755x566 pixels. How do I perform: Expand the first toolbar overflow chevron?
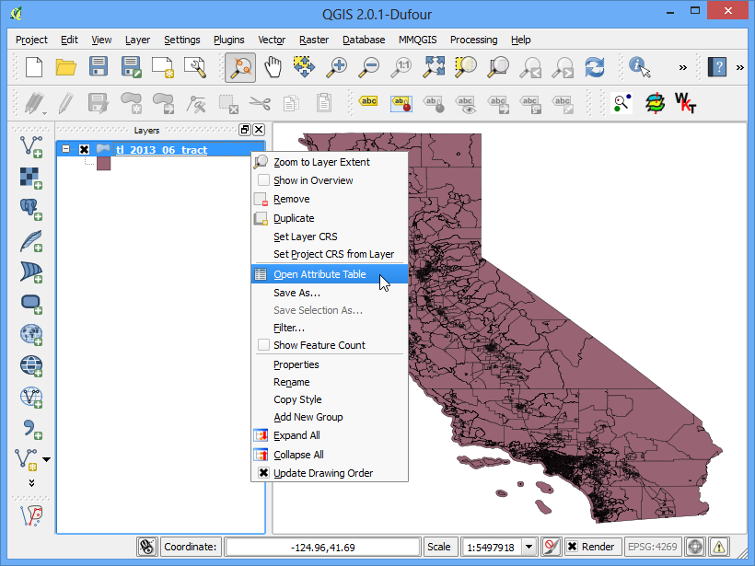pos(683,67)
